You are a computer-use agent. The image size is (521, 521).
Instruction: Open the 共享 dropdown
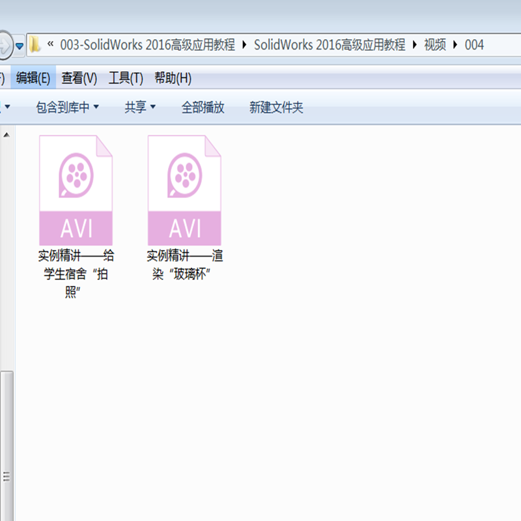(x=140, y=107)
